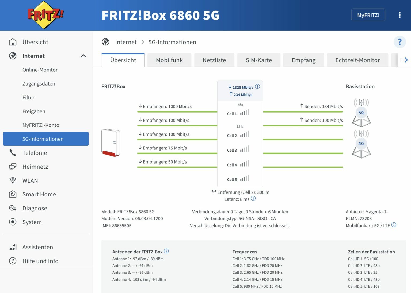This screenshot has height=293, width=411.
Task: Open info icon next to Antennen der FRITZ!Box
Action: [166, 251]
